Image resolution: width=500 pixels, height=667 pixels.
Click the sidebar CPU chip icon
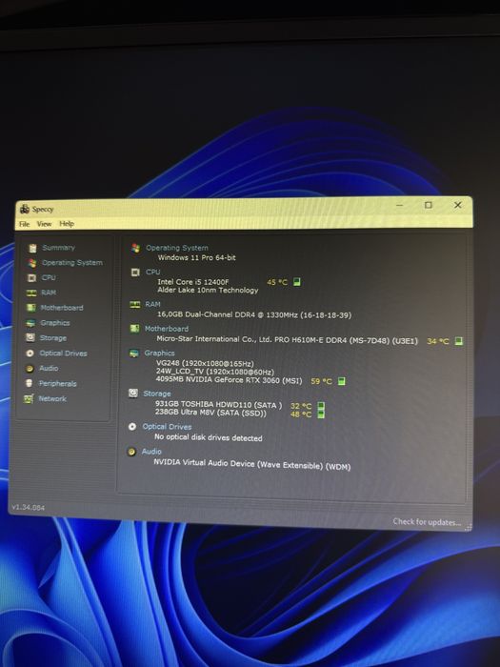tap(31, 278)
